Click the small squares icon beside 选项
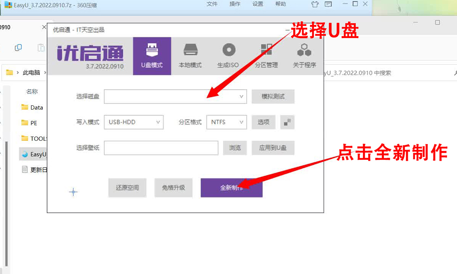The height and width of the screenshot is (274, 457). (x=287, y=122)
